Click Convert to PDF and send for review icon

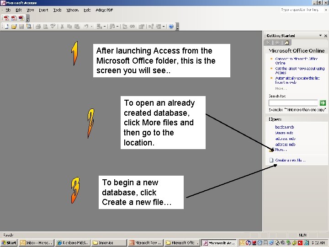21,18
